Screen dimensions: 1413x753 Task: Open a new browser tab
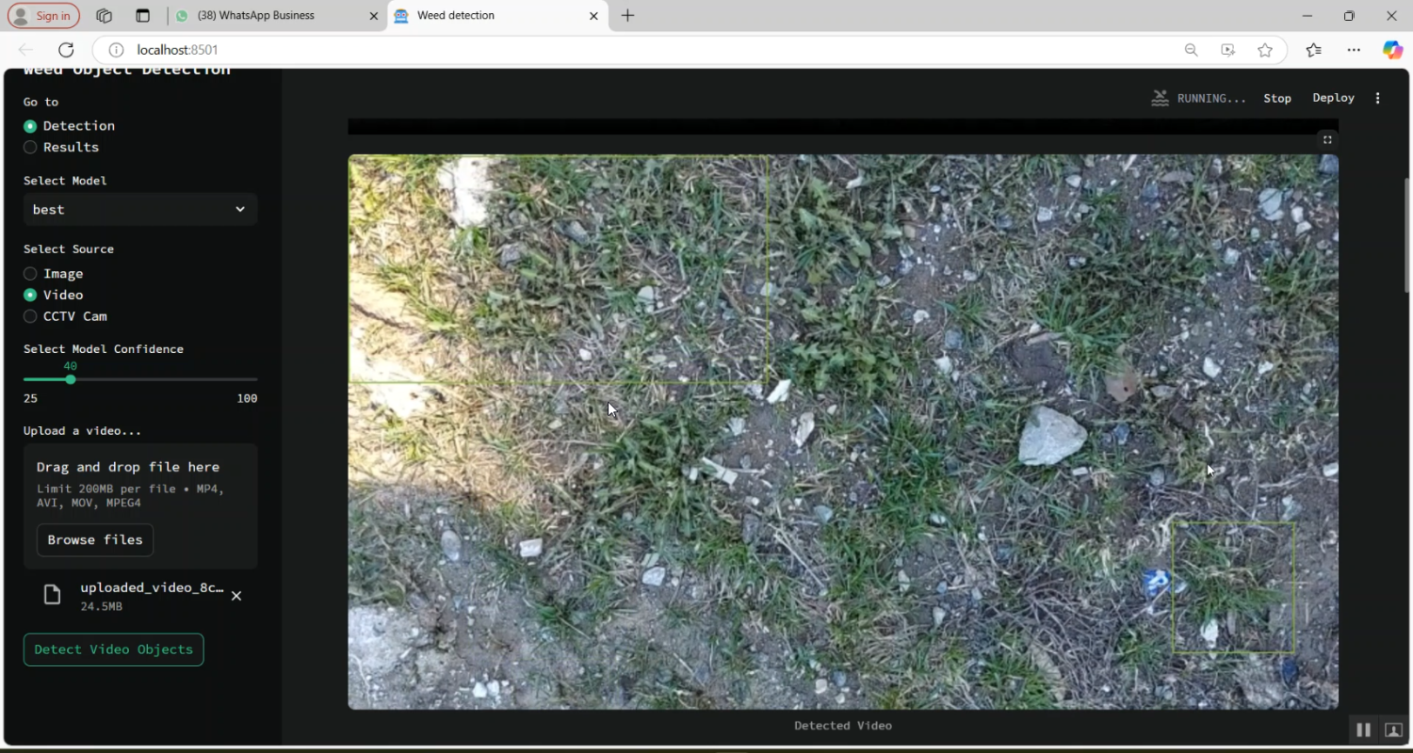[628, 16]
